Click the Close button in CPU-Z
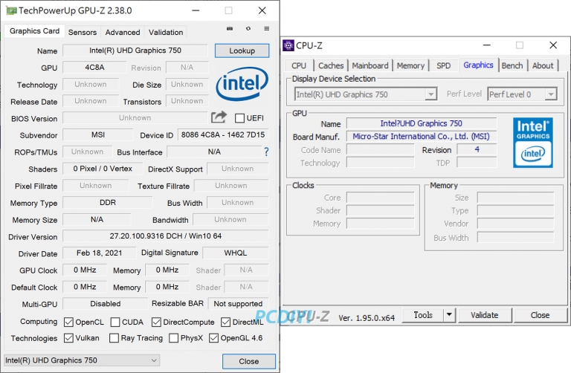Viewport: 571px width, 373px height. coord(540,315)
